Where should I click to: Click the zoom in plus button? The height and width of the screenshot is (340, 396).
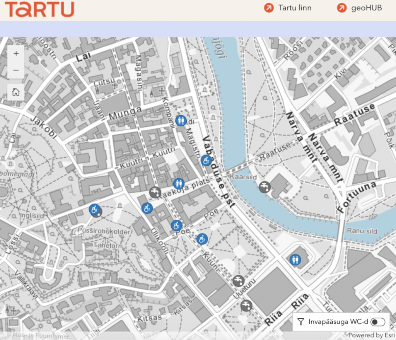[x=16, y=53]
